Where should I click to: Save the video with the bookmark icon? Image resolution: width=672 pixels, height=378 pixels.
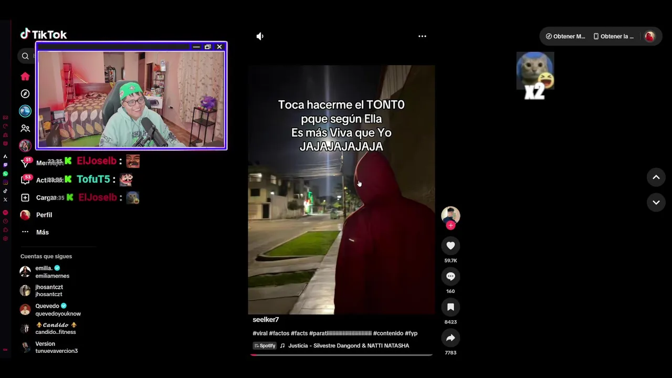pos(450,307)
